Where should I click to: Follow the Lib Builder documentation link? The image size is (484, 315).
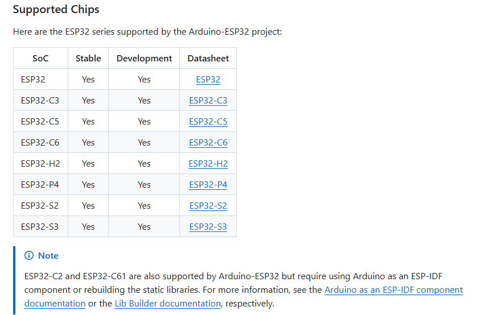click(167, 303)
